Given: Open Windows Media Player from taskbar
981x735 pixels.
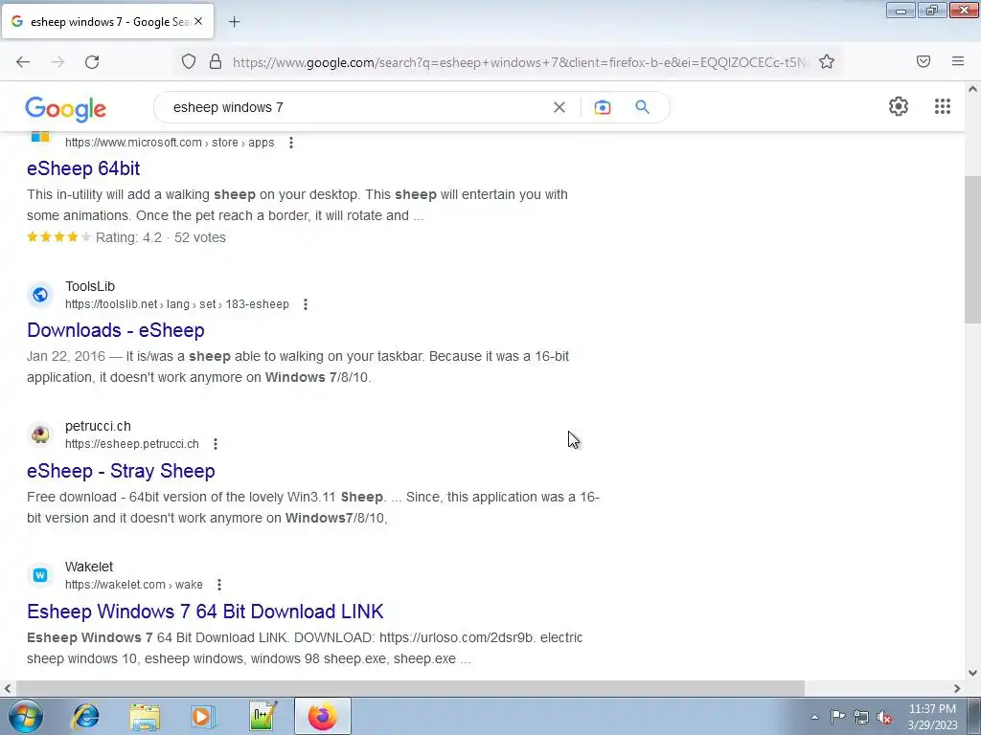Looking at the screenshot, I should pos(203,716).
